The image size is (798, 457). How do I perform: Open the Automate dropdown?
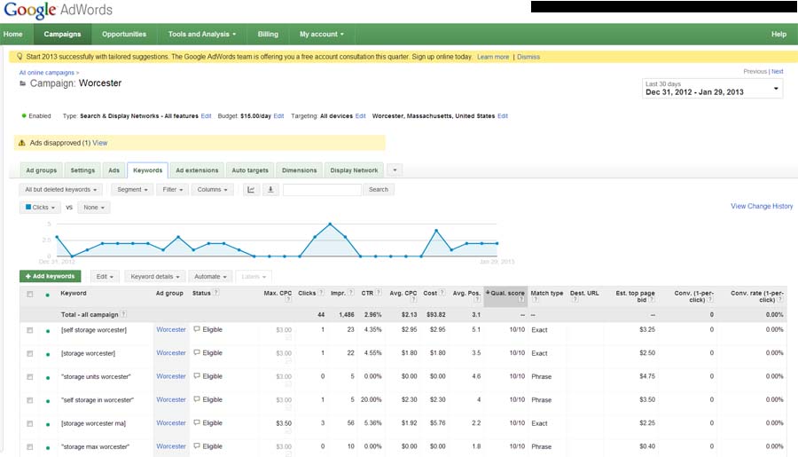(211, 277)
